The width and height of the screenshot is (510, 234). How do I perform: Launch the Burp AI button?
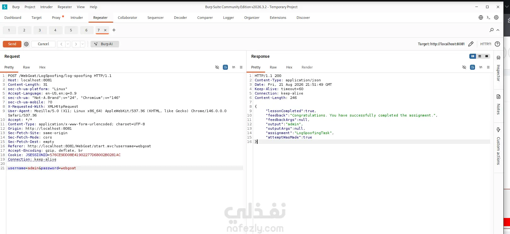(x=105, y=44)
